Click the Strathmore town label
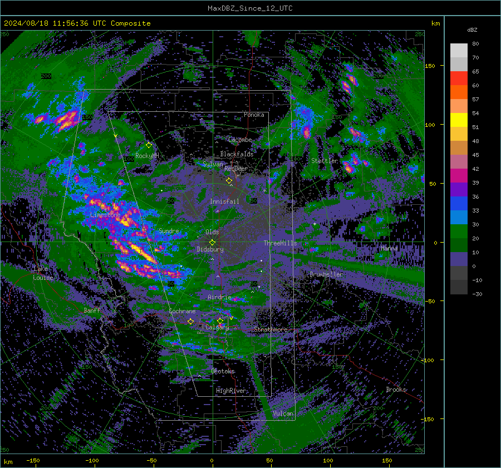The height and width of the screenshot is (468, 501). pos(271,329)
